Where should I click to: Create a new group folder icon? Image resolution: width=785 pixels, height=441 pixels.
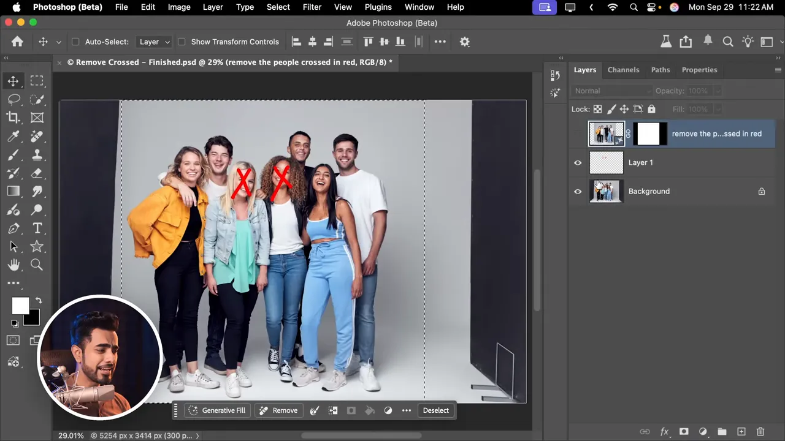click(722, 432)
